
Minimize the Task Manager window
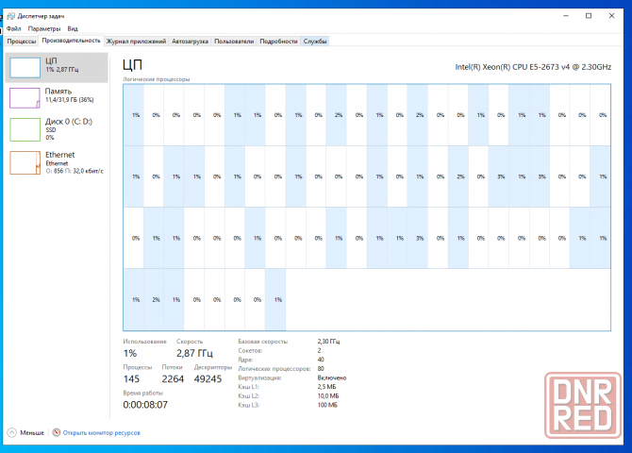(566, 16)
